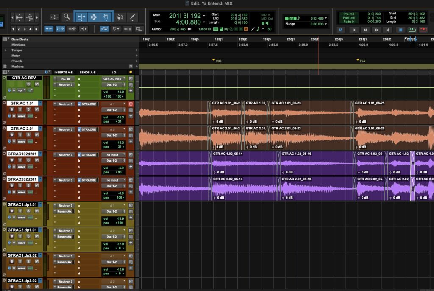Open the RC 48 insert on GTR AC REV
The width and height of the screenshot is (434, 291).
click(65, 79)
